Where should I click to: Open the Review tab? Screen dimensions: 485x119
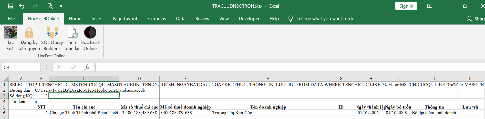pos(202,19)
